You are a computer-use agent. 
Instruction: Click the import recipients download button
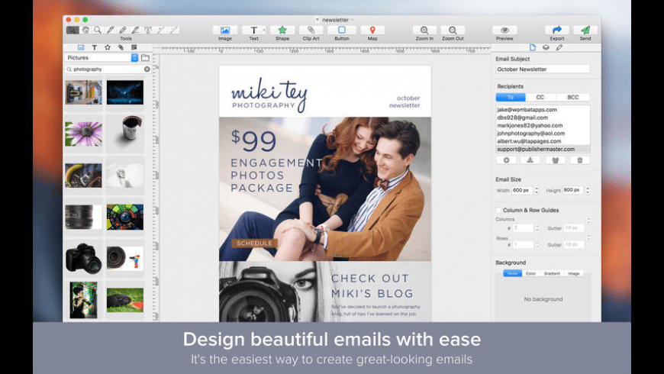[530, 160]
